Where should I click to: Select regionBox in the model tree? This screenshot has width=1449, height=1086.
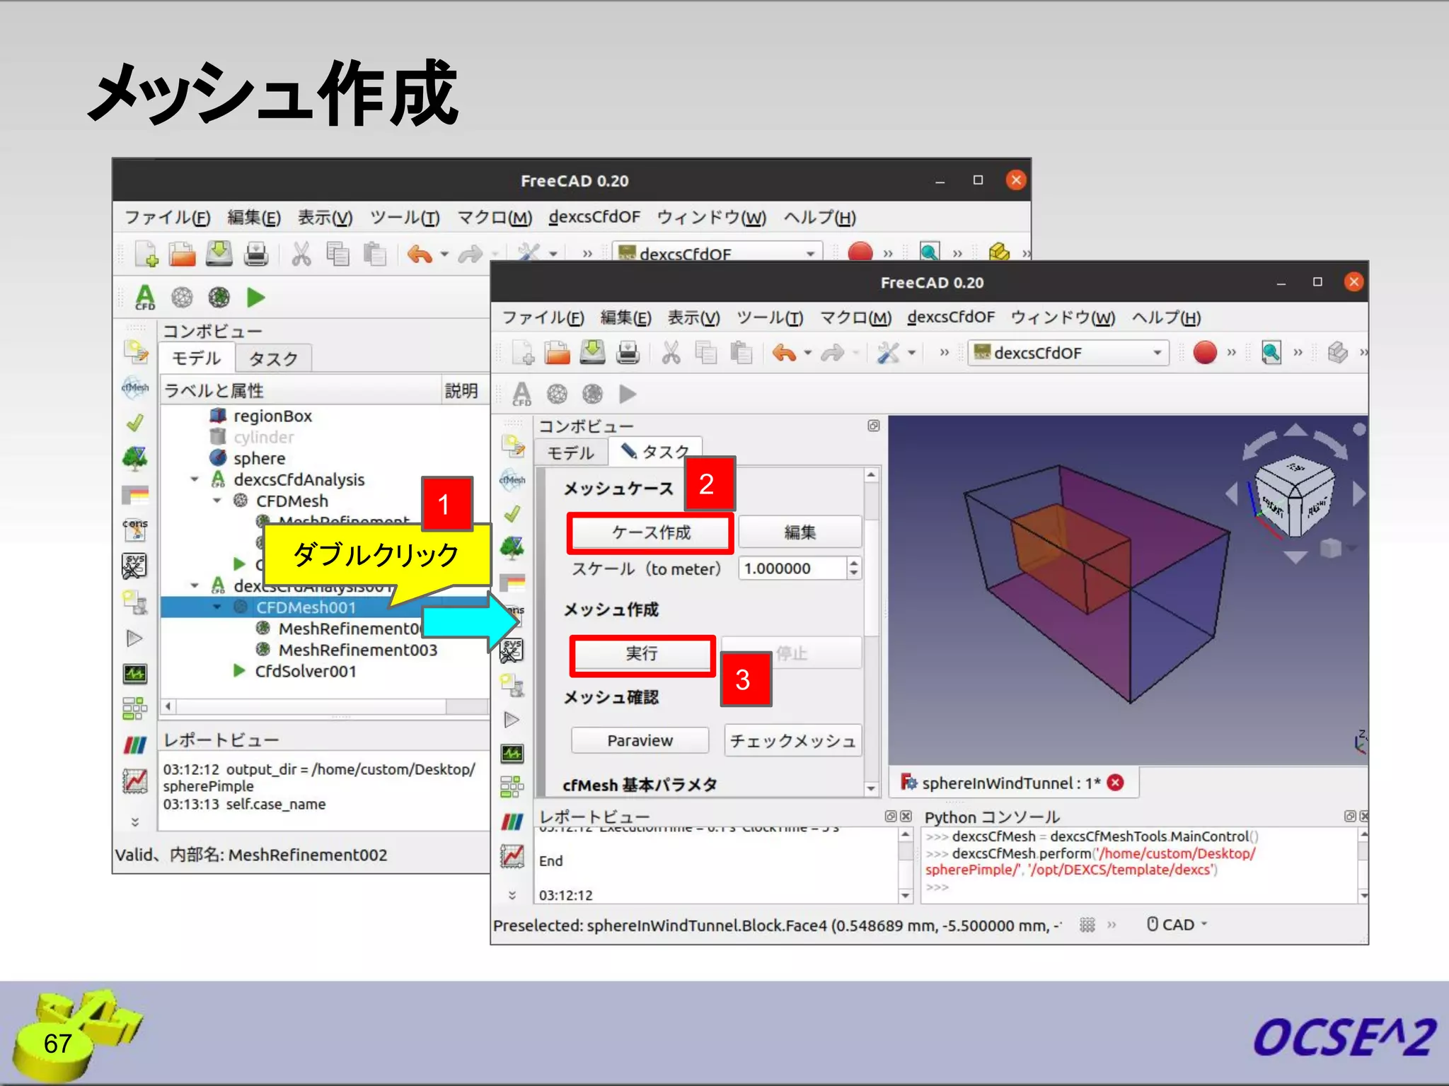click(x=272, y=416)
